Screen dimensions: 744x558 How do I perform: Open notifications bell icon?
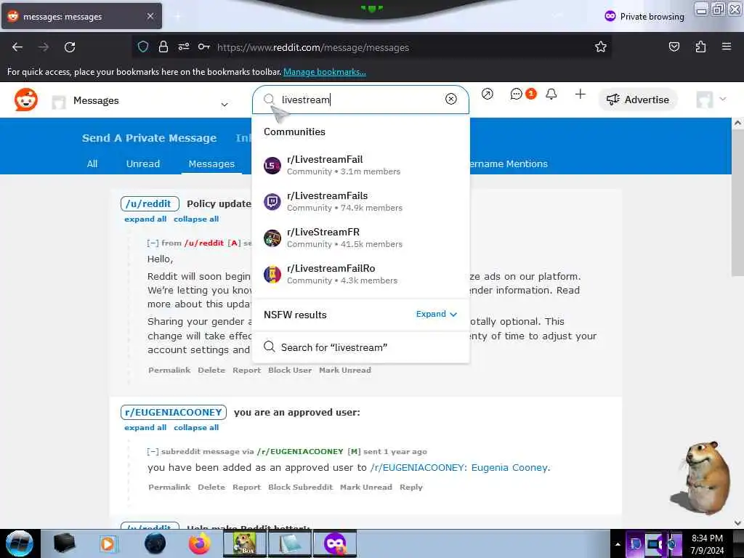551,94
